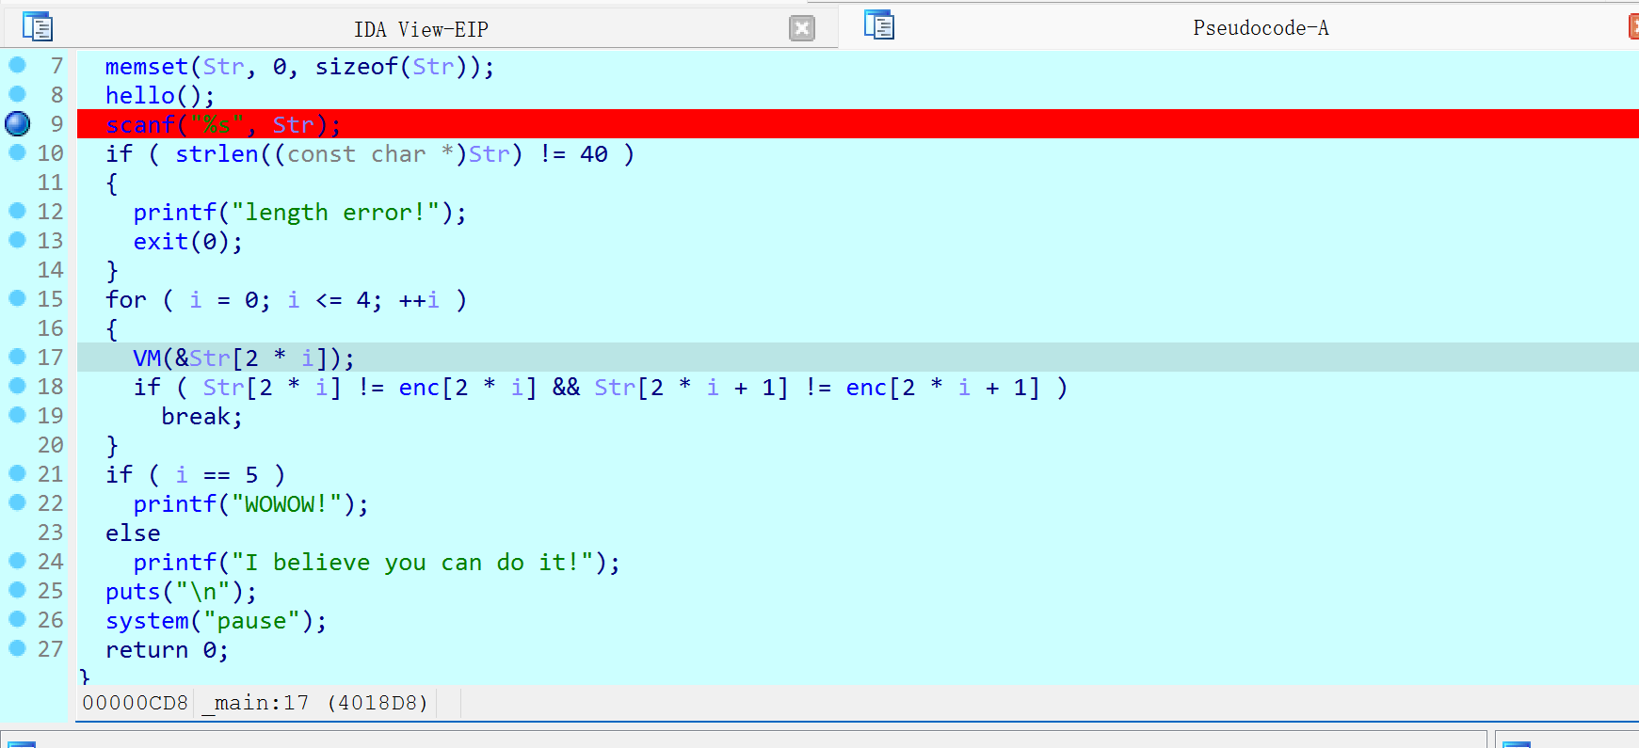This screenshot has height=748, width=1639.
Task: Select the red highlighted scanf line
Action: [222, 125]
